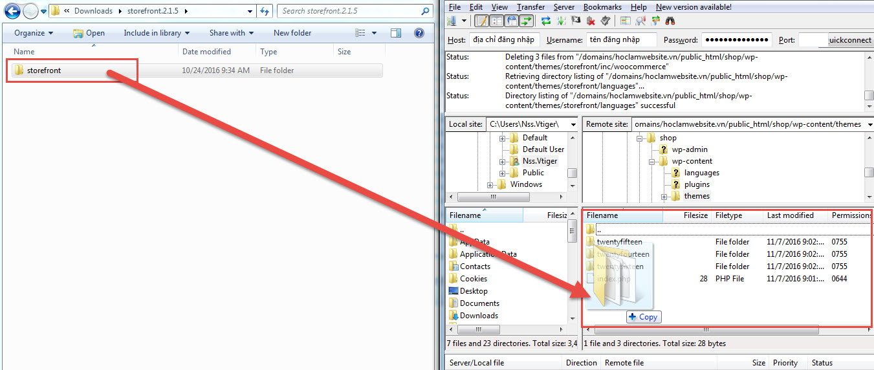
Task: Collapse the shop folder in remote tree
Action: tap(640, 138)
